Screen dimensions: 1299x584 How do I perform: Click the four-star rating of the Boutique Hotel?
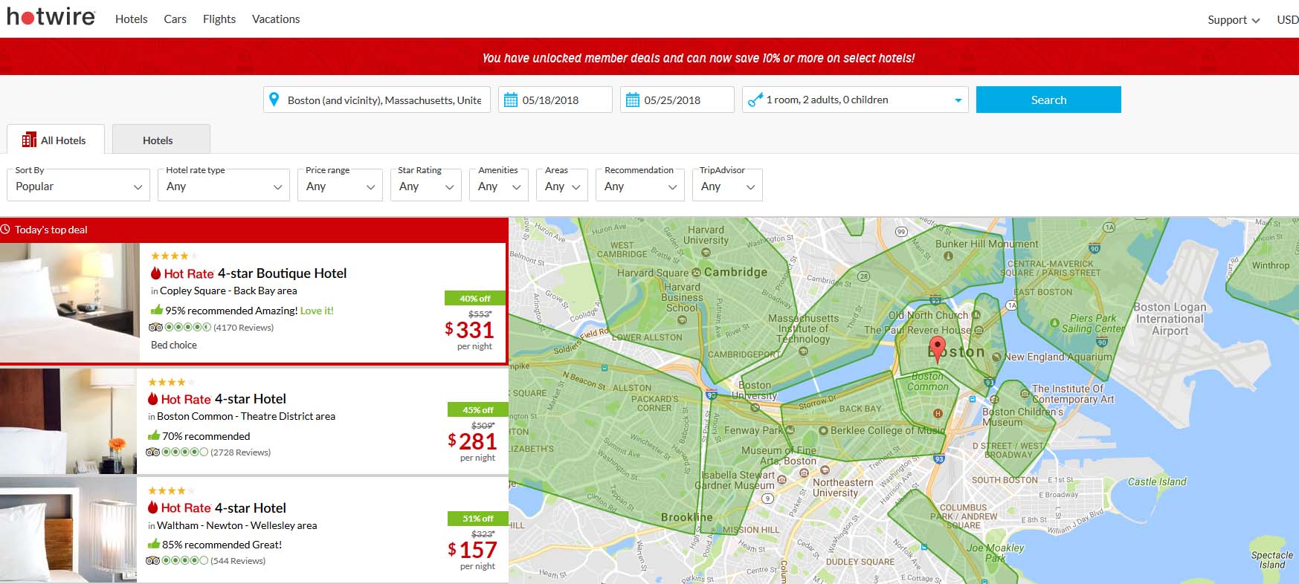[174, 256]
